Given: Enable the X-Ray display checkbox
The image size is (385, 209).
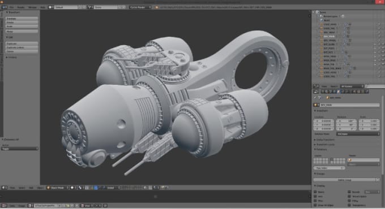Looking at the screenshot, I should pos(349,201).
